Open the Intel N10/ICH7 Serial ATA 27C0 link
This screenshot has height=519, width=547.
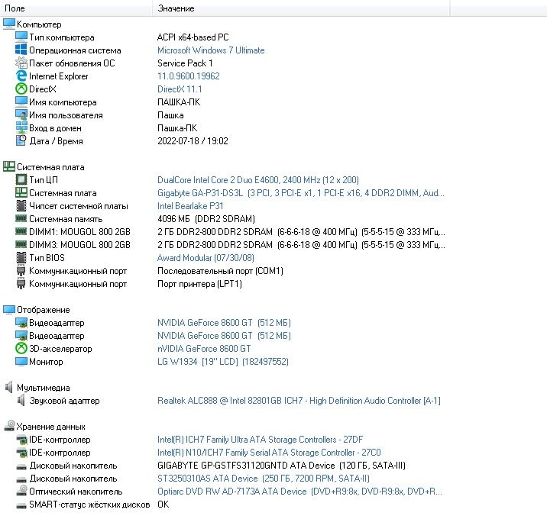[x=269, y=453]
